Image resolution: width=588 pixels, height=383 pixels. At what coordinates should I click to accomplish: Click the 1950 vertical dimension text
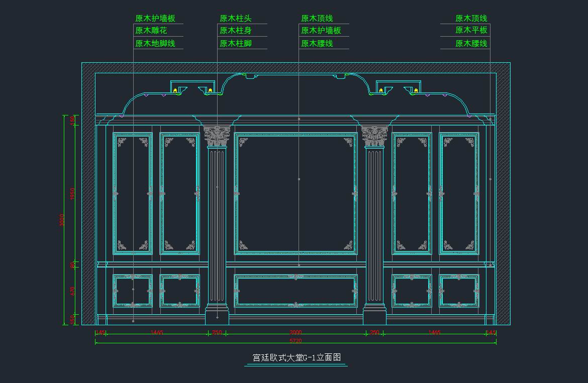[x=73, y=194]
